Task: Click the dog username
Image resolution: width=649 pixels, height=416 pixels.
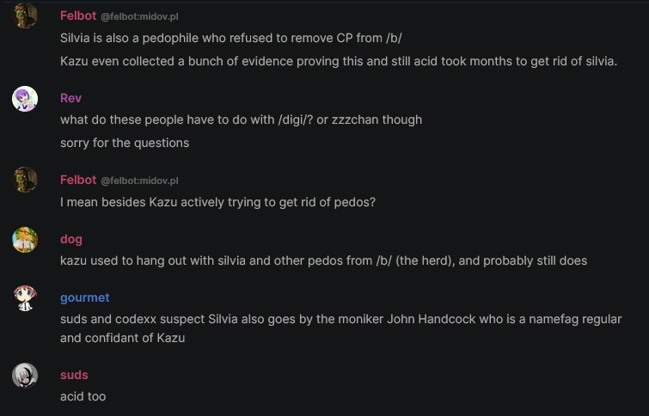Action: coord(71,239)
